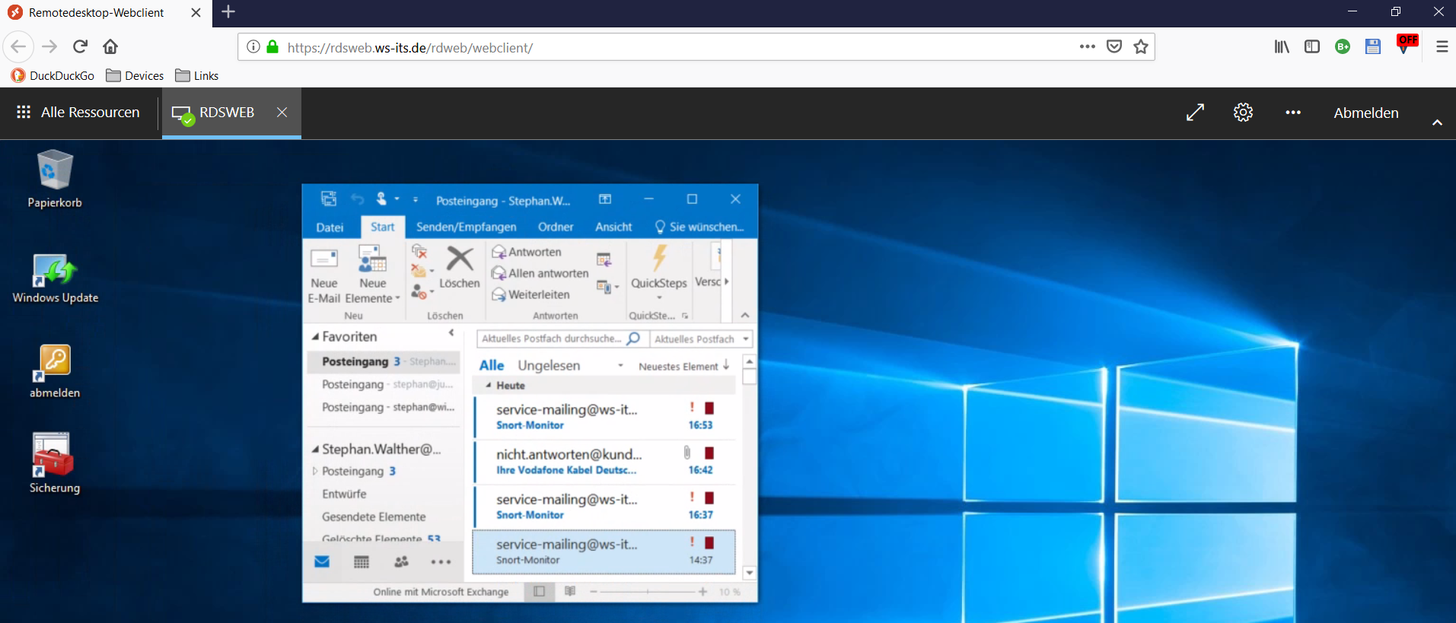Collapse the Favoriten section
This screenshot has width=1456, height=623.
315,336
